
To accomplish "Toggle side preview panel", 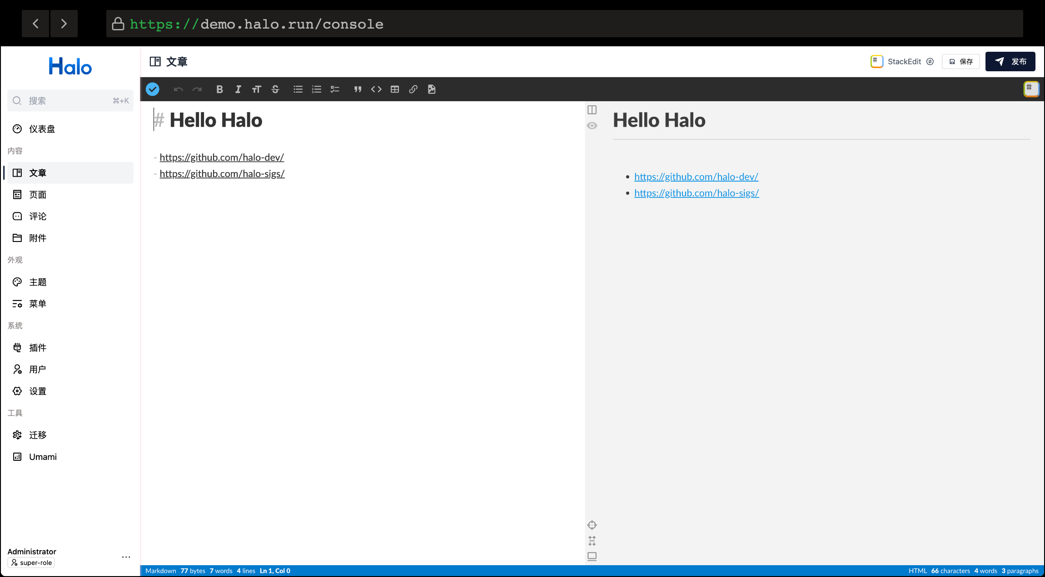I will [x=592, y=110].
